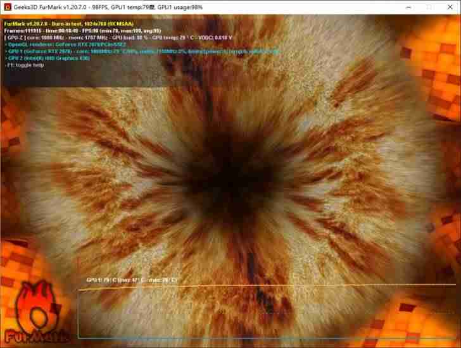The height and width of the screenshot is (348, 461).
Task: Click the F1 toggle help hint
Action: pos(25,65)
